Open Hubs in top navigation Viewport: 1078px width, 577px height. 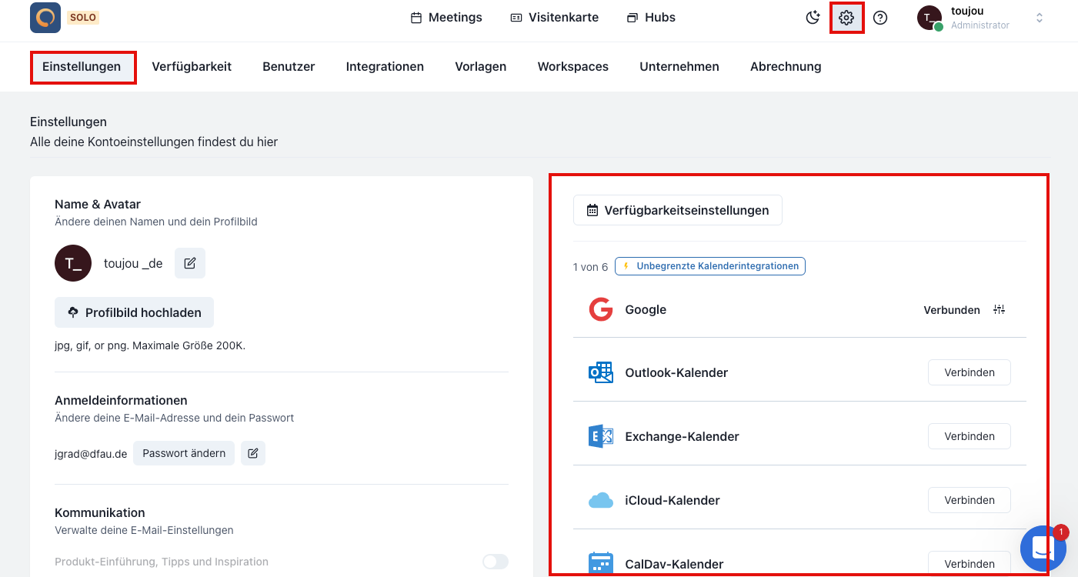click(651, 18)
